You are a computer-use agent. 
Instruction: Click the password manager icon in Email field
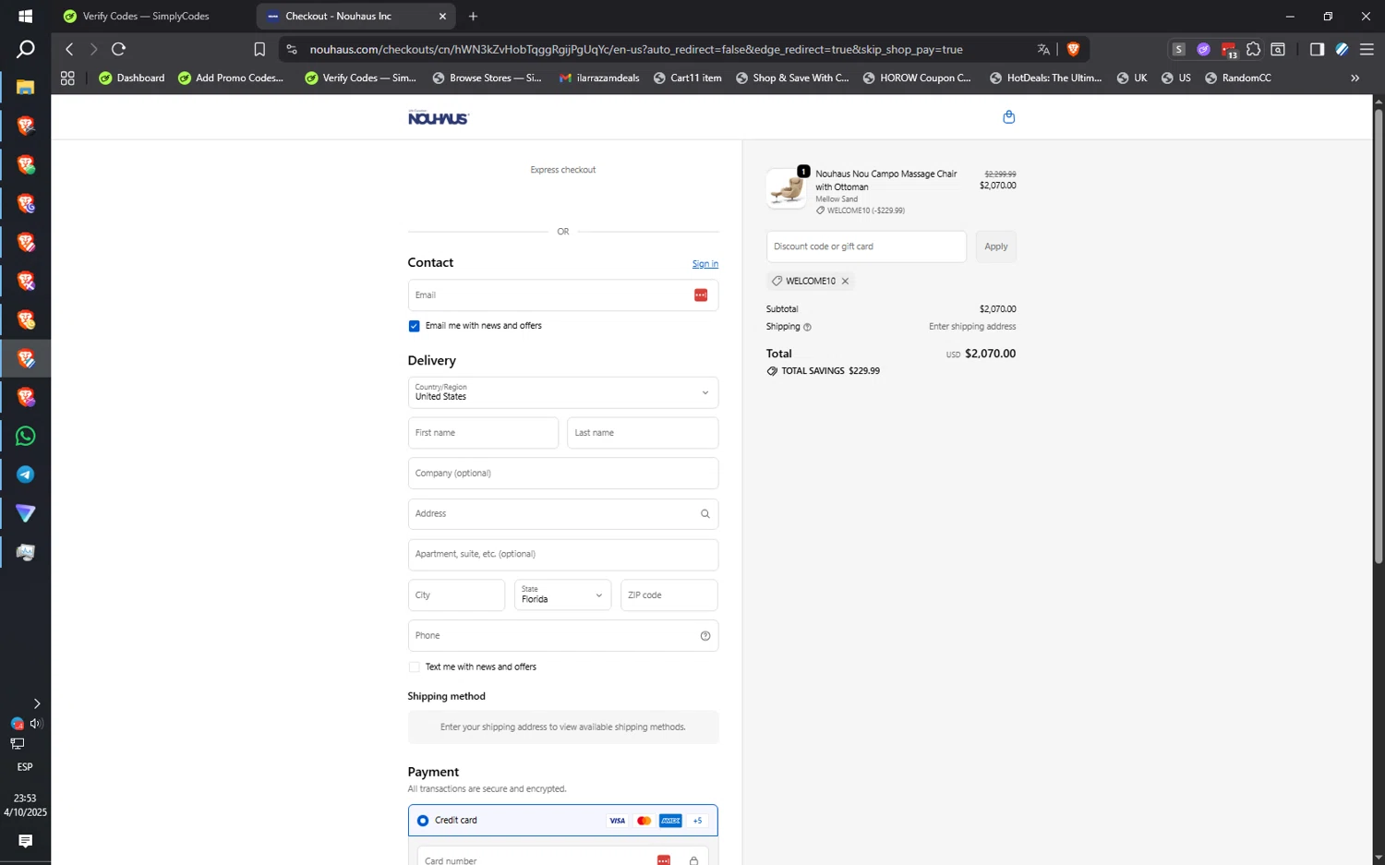701,295
